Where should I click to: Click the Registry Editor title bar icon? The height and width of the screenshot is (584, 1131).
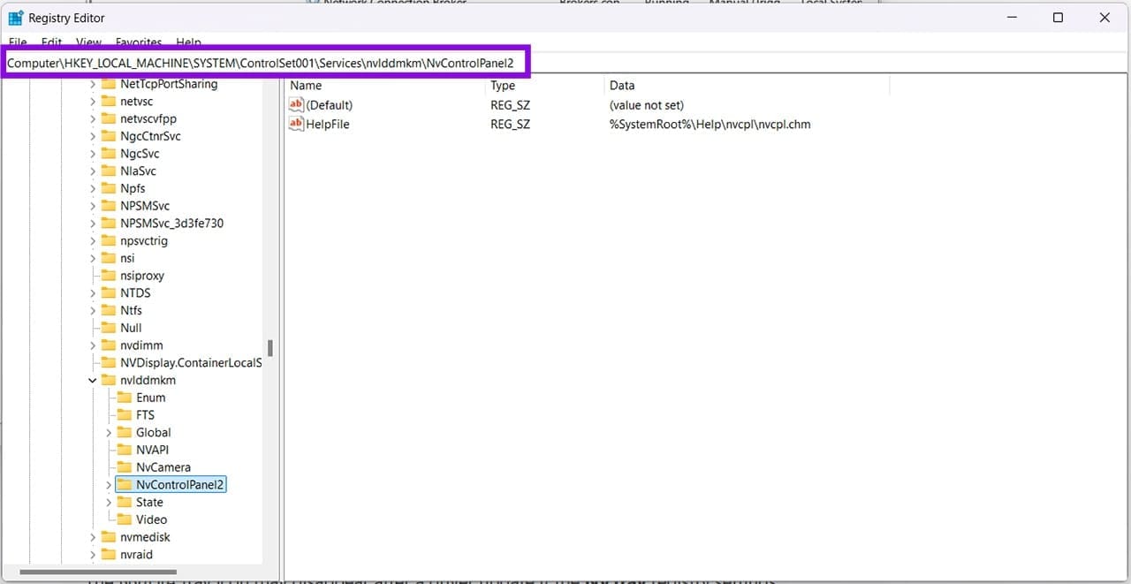[16, 18]
